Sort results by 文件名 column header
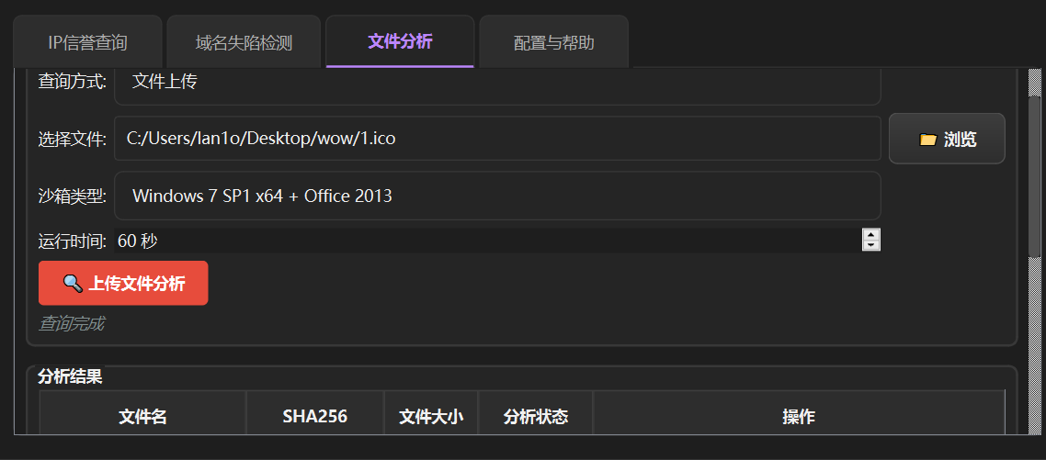Screen dimensions: 1046x460 tap(142, 417)
